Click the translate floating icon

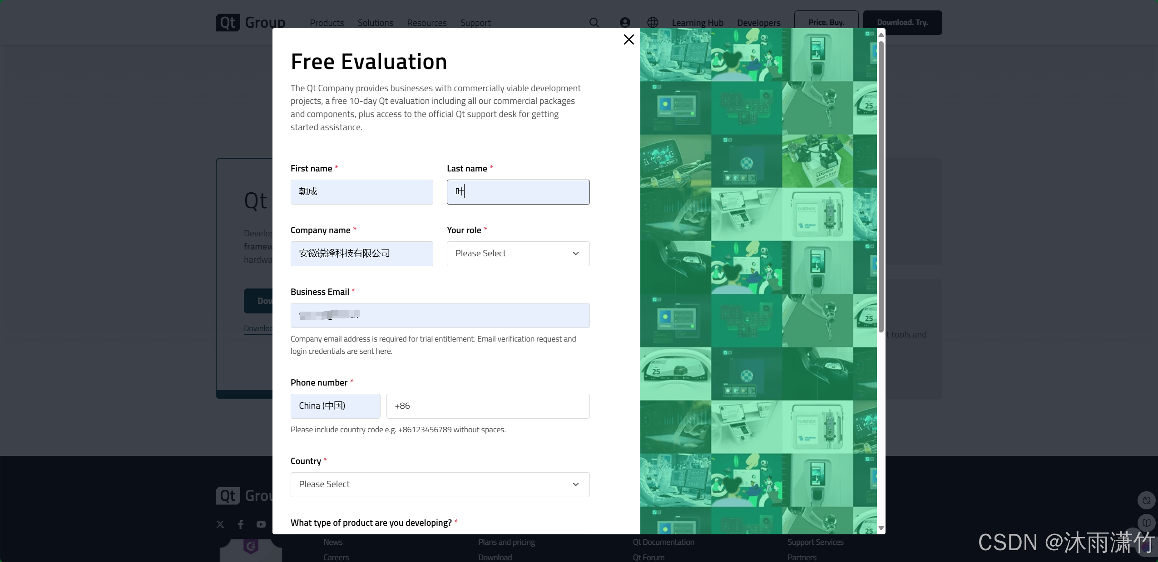click(1146, 500)
